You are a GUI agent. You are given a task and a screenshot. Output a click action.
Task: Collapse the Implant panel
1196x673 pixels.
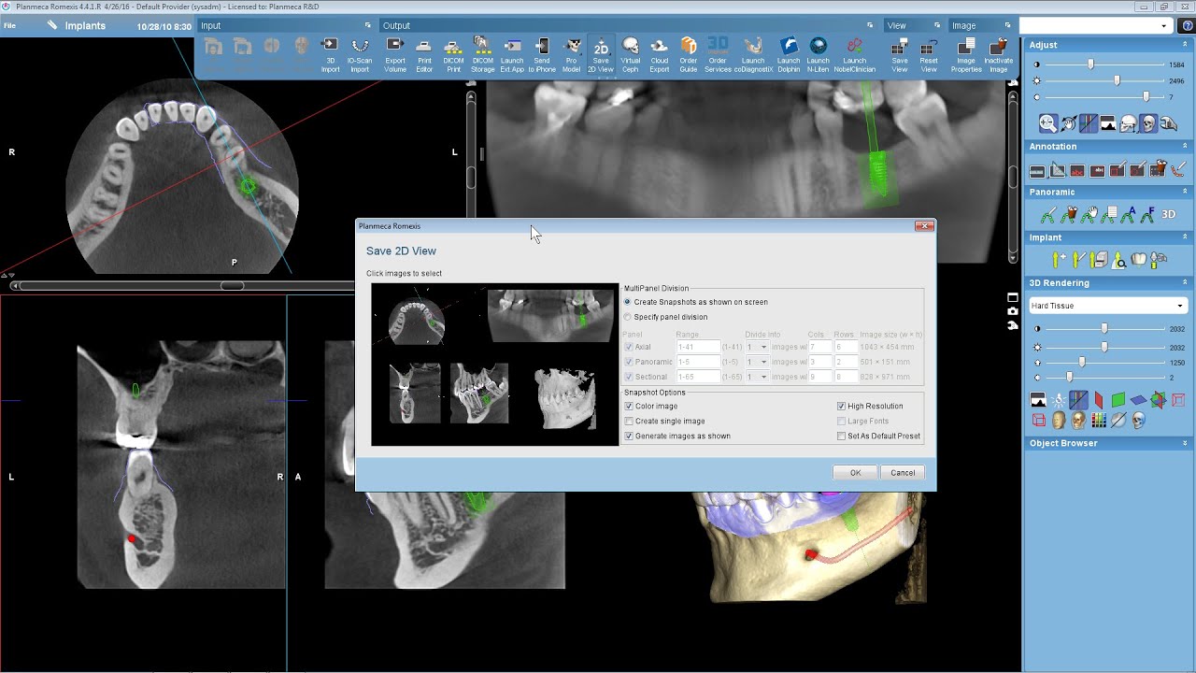coord(1185,238)
